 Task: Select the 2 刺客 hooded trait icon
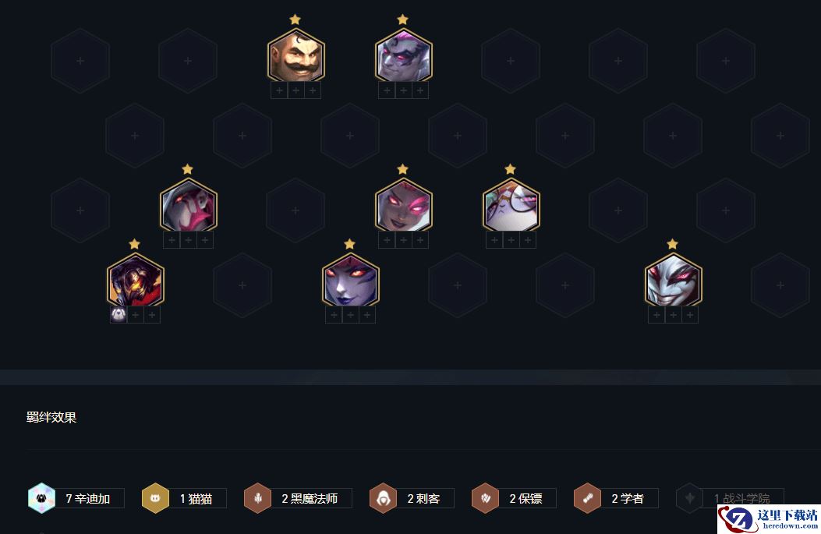click(384, 498)
